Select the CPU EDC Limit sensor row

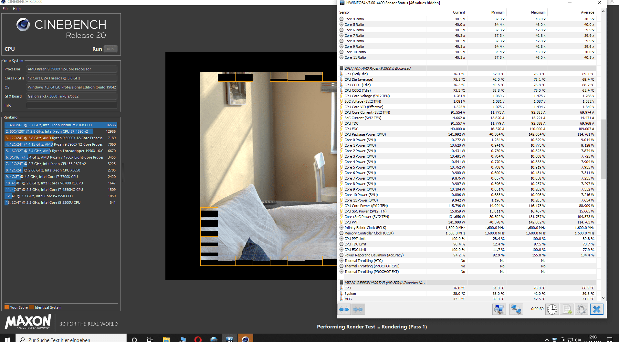[467, 250]
